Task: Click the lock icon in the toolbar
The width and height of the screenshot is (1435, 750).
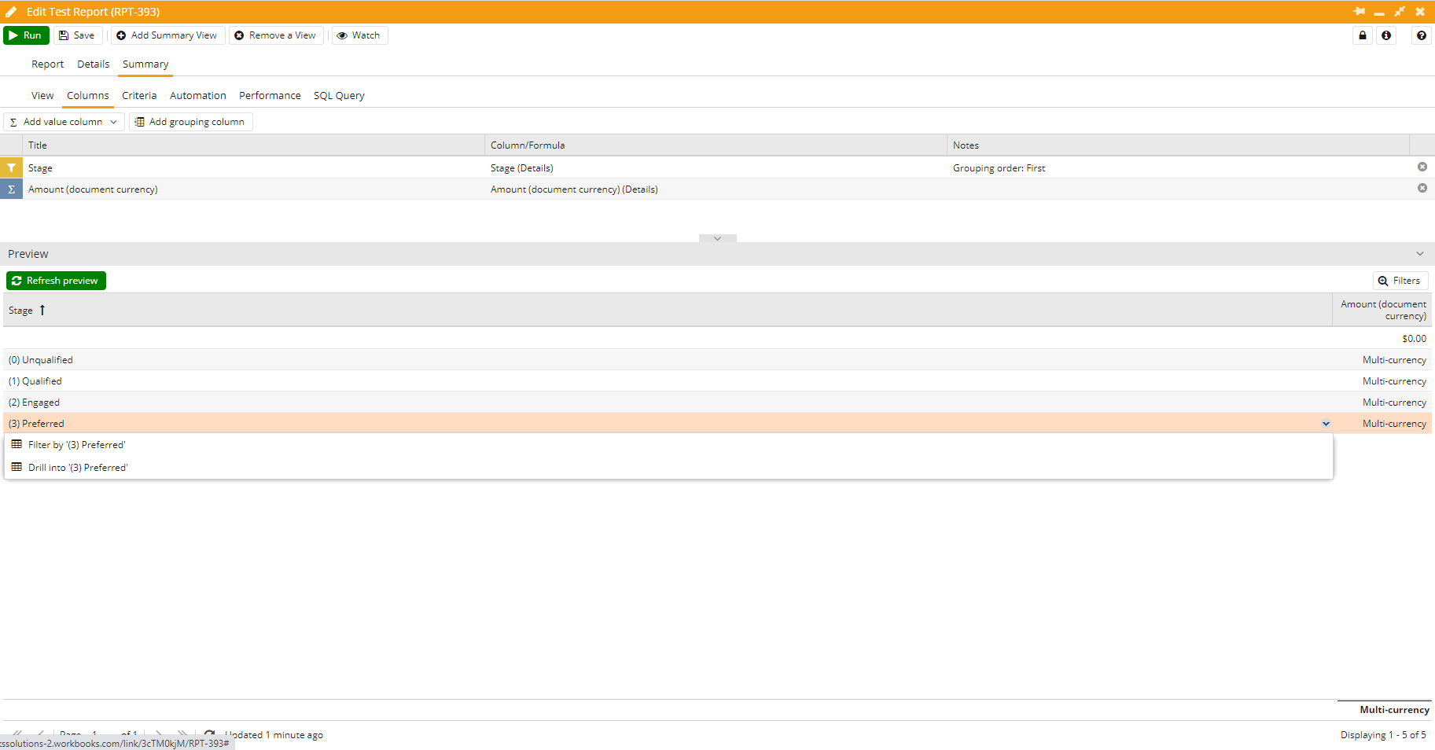Action: [x=1363, y=35]
